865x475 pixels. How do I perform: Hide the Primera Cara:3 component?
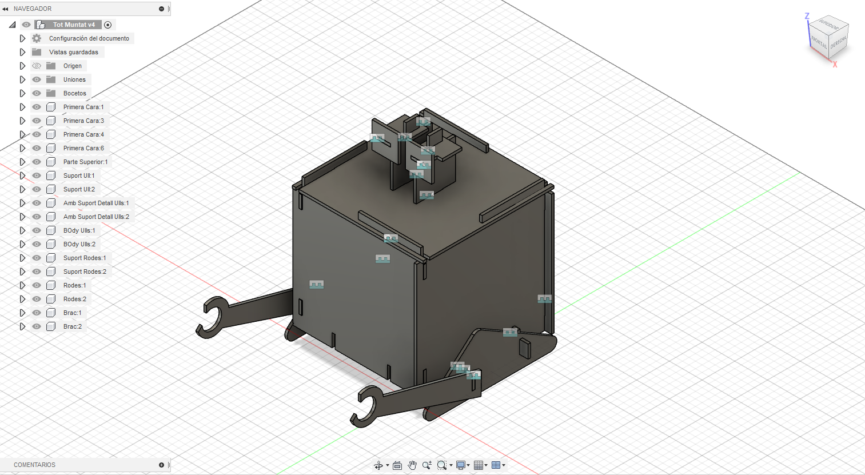[37, 121]
